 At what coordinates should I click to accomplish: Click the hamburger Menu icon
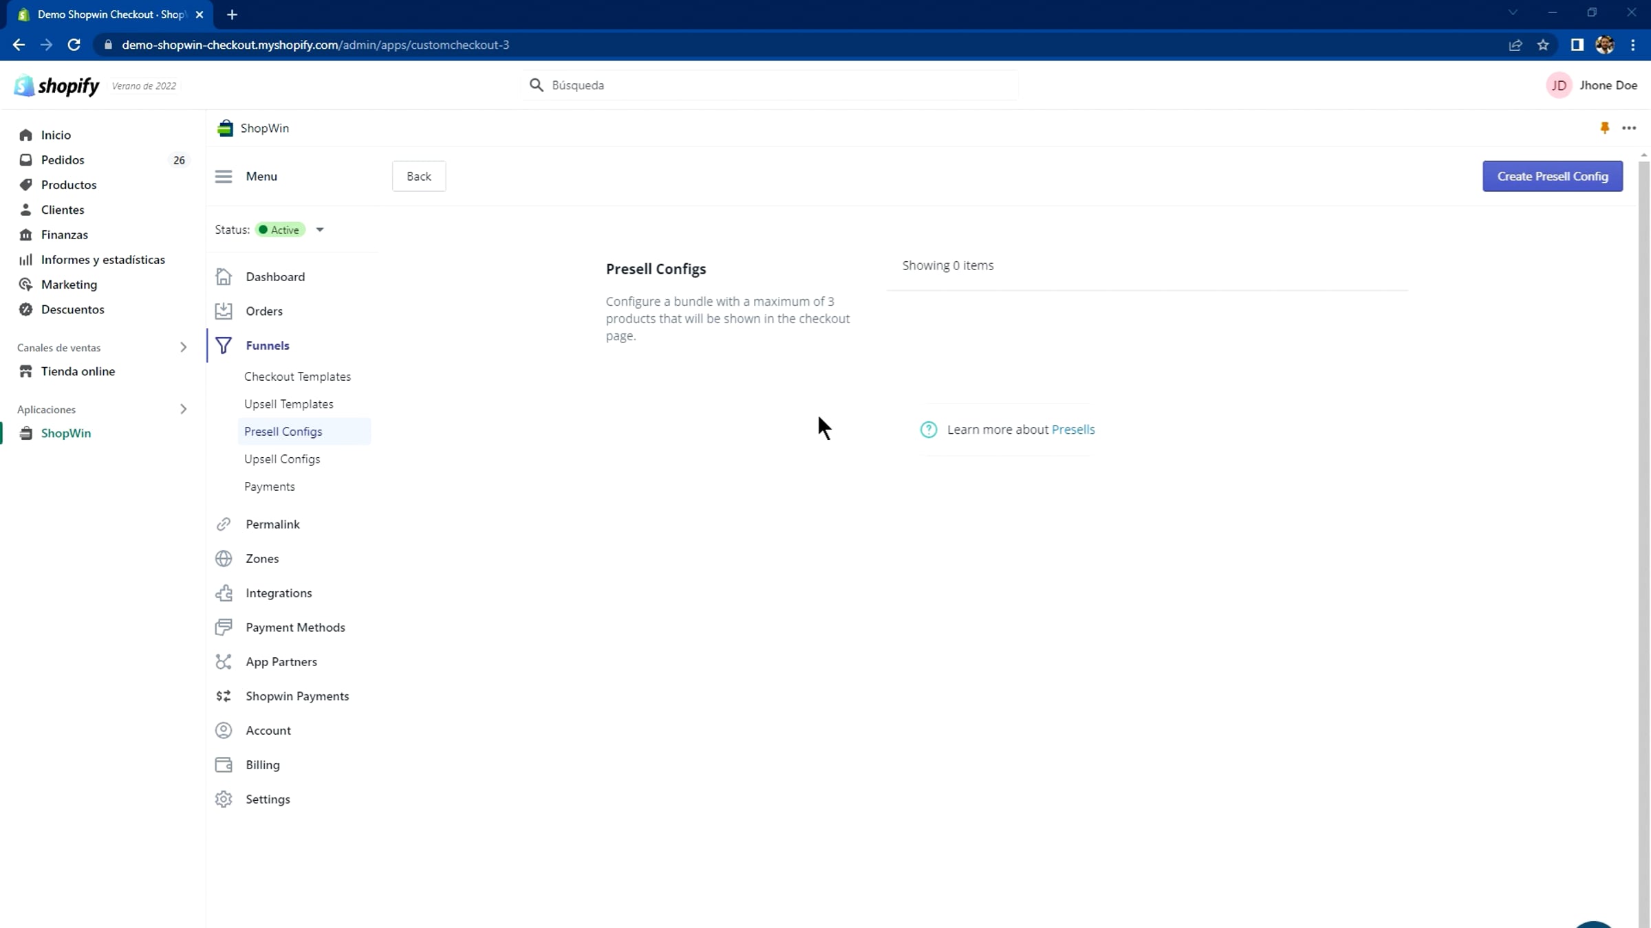pyautogui.click(x=224, y=177)
